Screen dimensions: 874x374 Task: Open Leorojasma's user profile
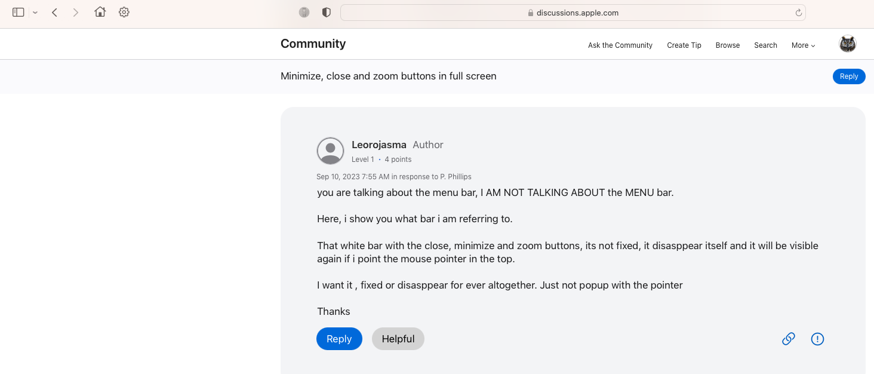tap(379, 145)
